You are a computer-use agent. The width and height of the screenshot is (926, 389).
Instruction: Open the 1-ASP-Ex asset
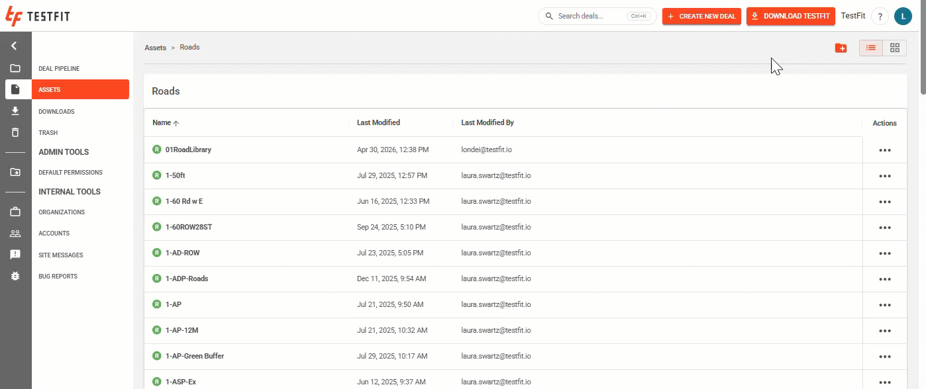pos(181,382)
